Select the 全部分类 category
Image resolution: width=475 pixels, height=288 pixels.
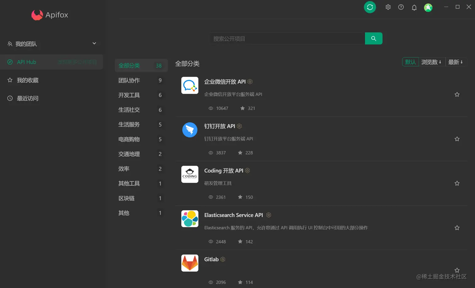pyautogui.click(x=141, y=65)
